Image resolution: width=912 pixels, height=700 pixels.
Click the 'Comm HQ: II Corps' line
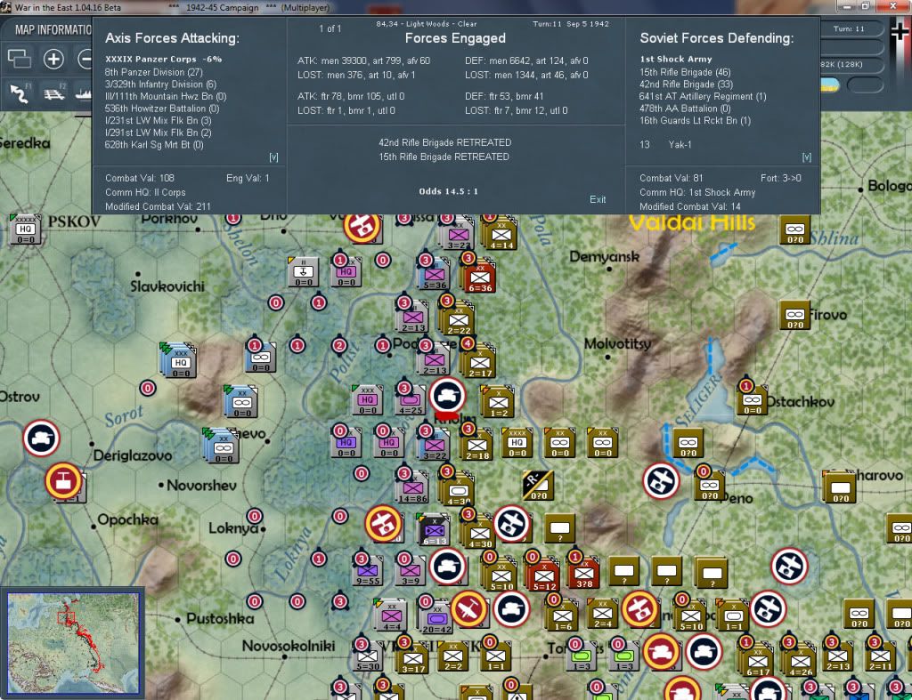[x=145, y=192]
